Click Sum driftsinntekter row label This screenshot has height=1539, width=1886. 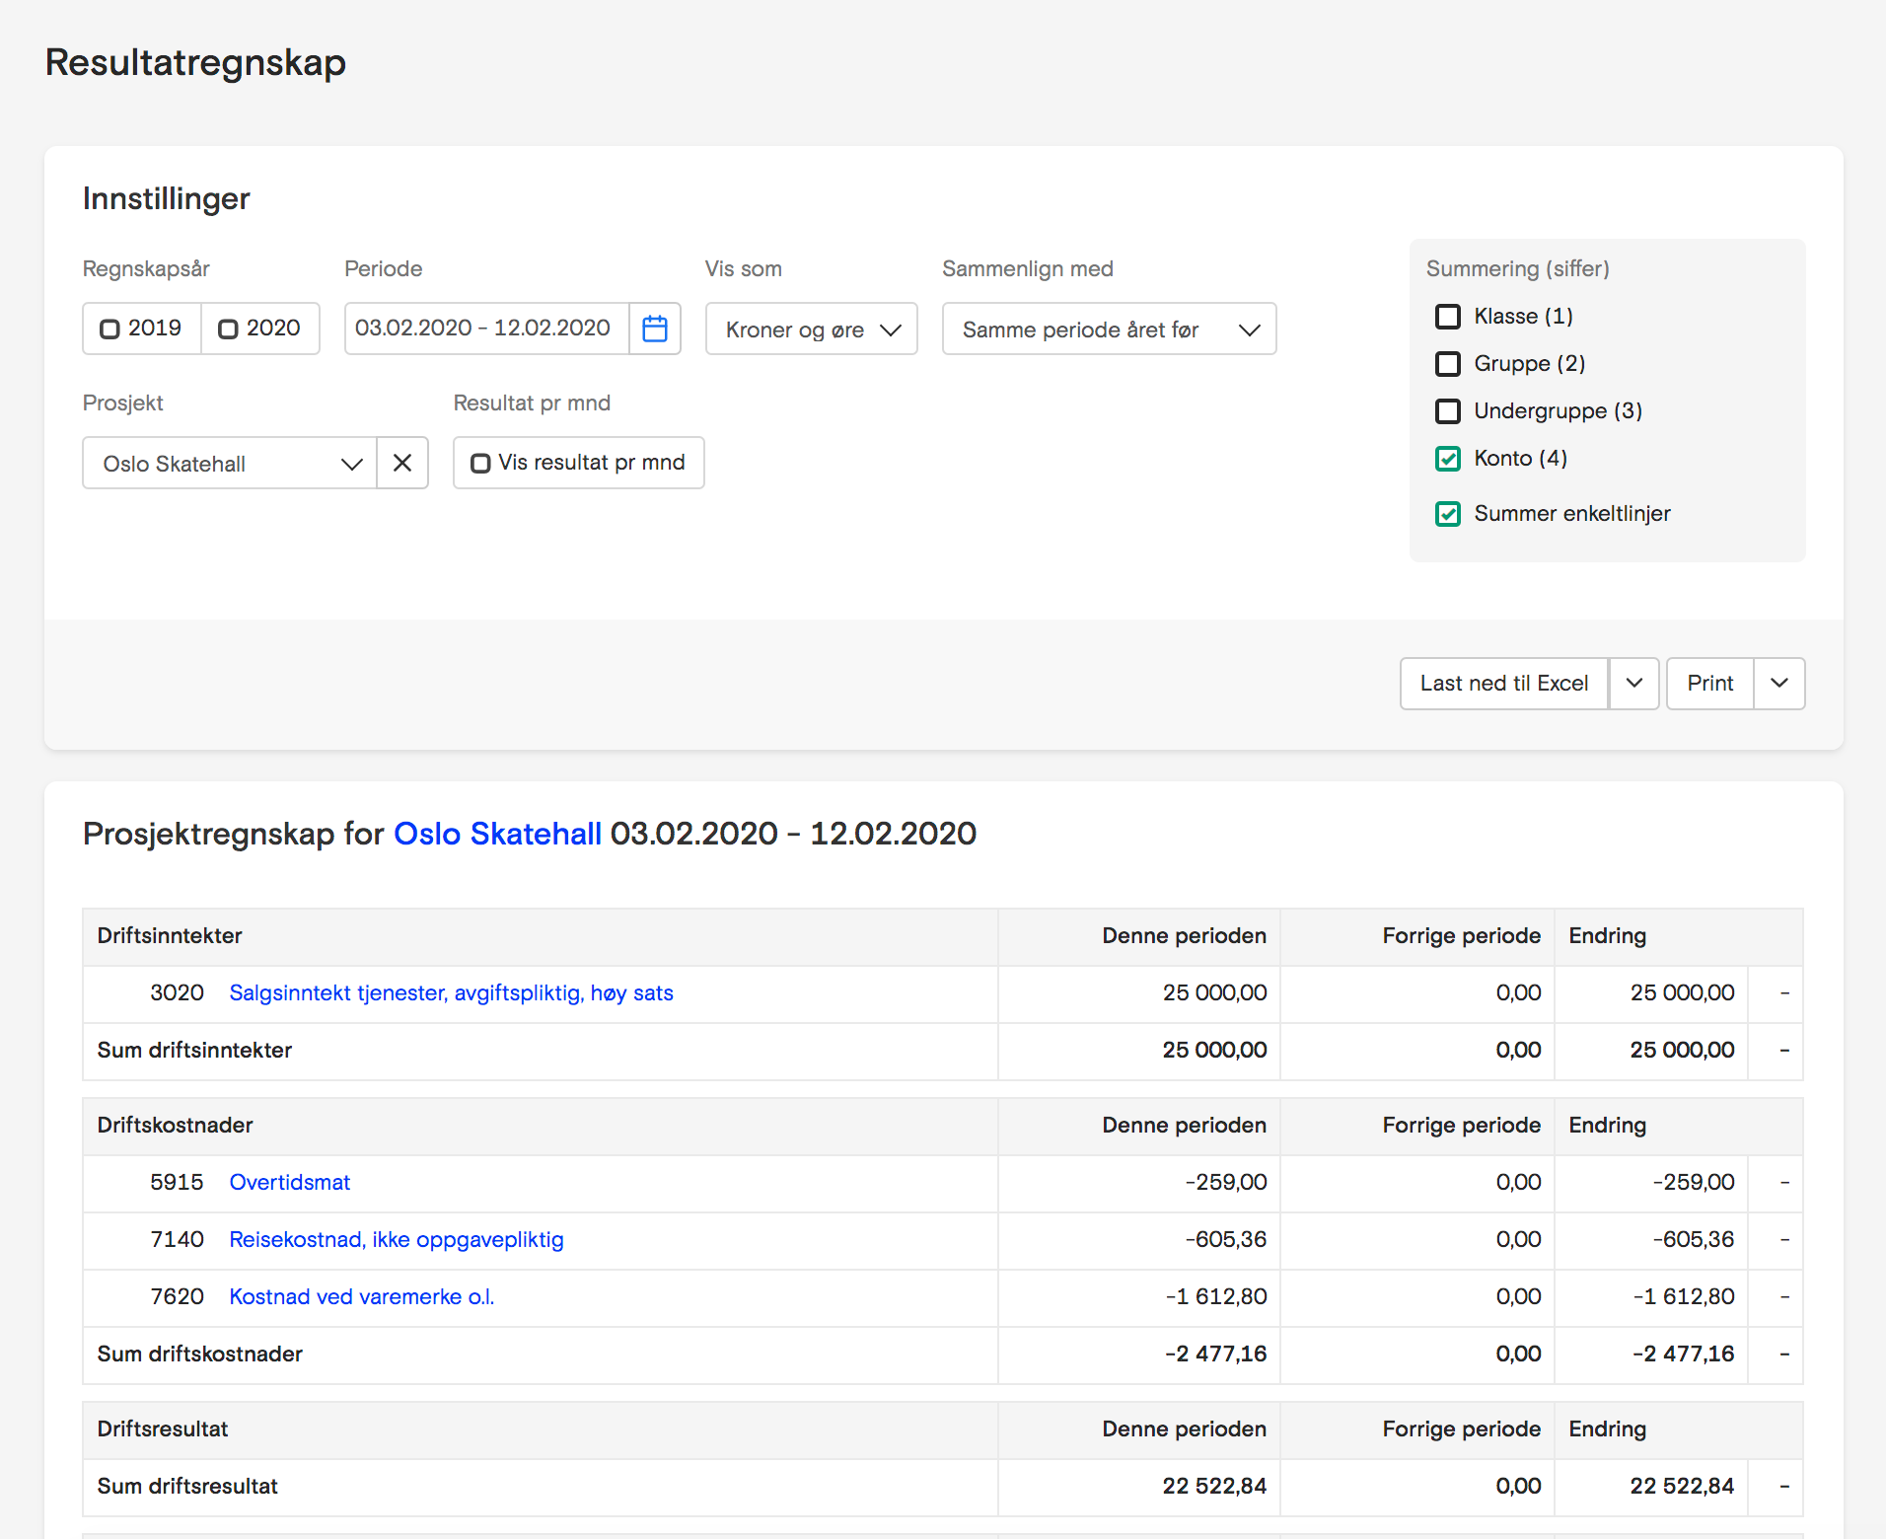click(194, 1051)
